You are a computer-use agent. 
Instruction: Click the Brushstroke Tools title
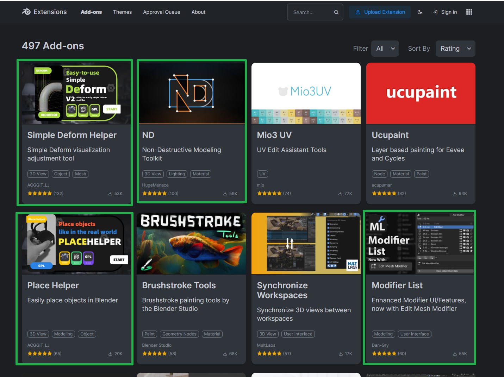click(x=179, y=285)
